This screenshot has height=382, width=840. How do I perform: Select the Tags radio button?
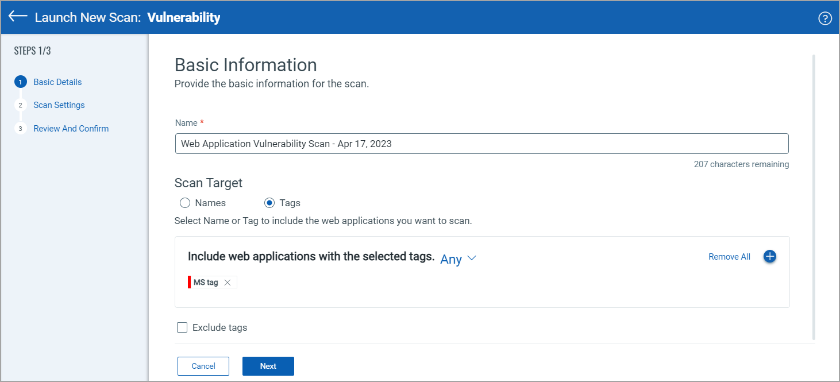[269, 203]
